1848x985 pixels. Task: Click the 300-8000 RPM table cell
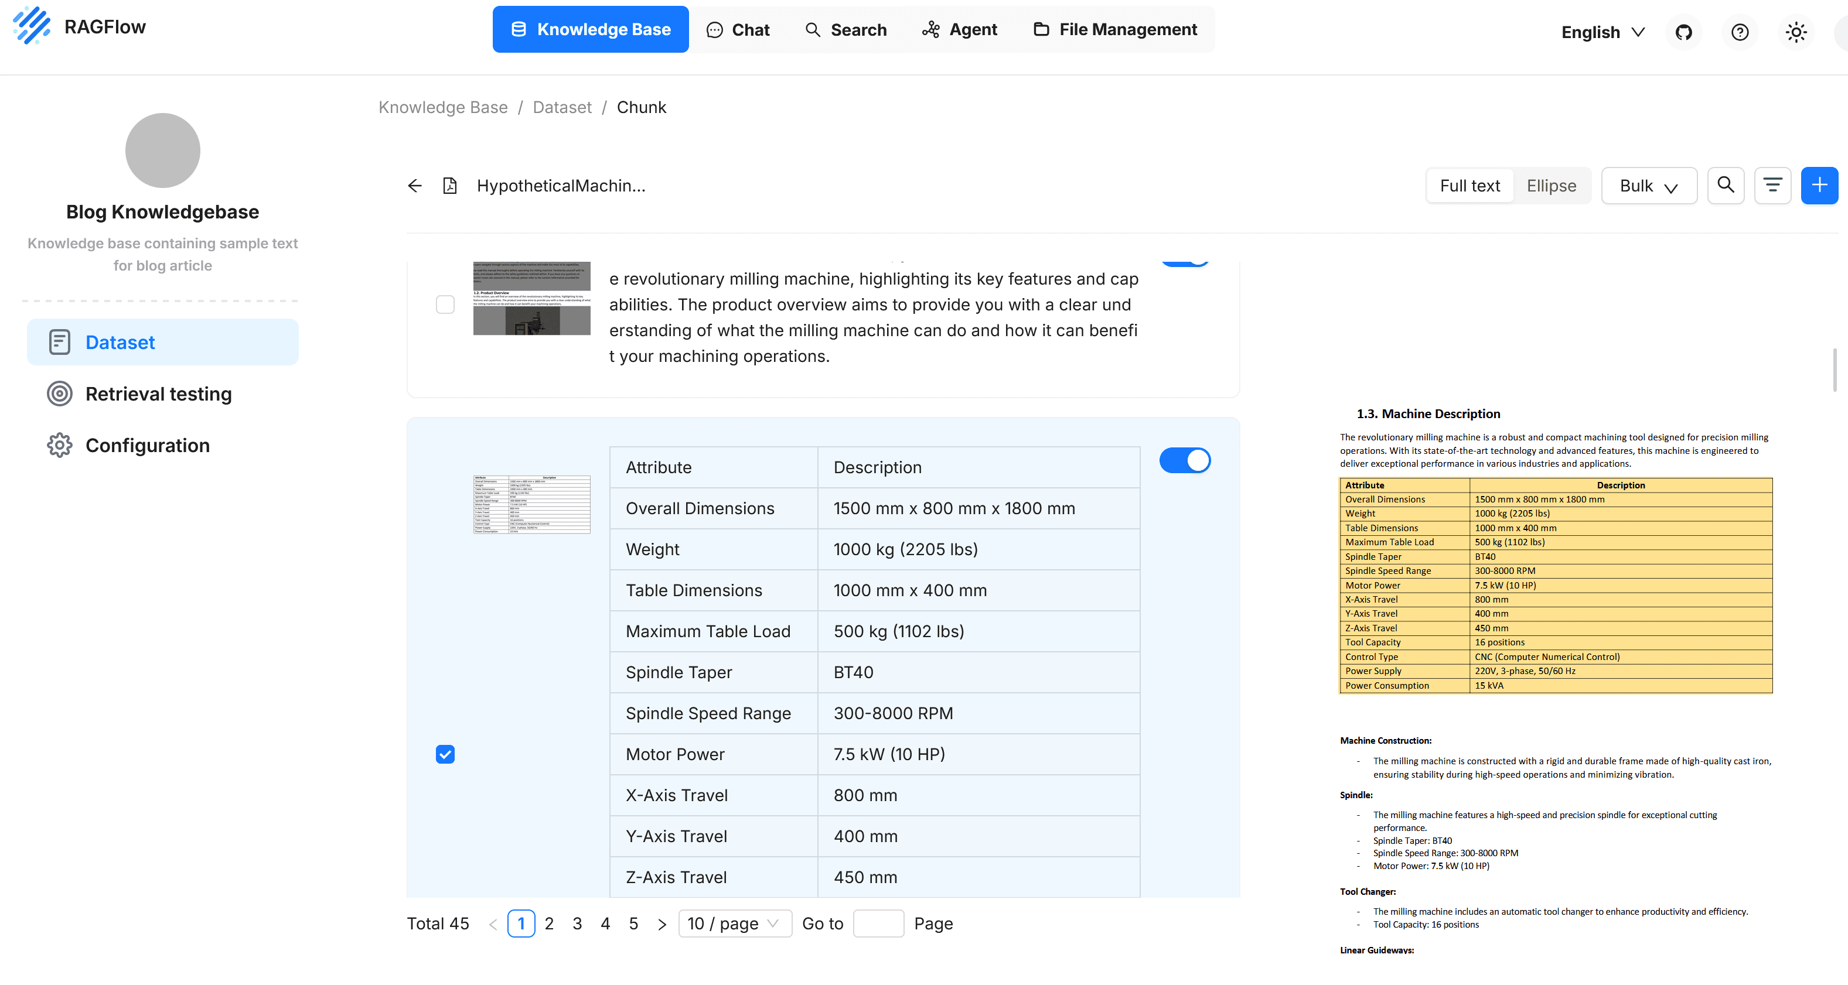[x=978, y=713]
